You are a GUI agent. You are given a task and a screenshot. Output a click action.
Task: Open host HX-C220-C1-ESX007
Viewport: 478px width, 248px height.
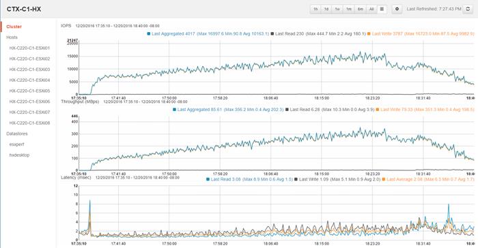(29, 112)
